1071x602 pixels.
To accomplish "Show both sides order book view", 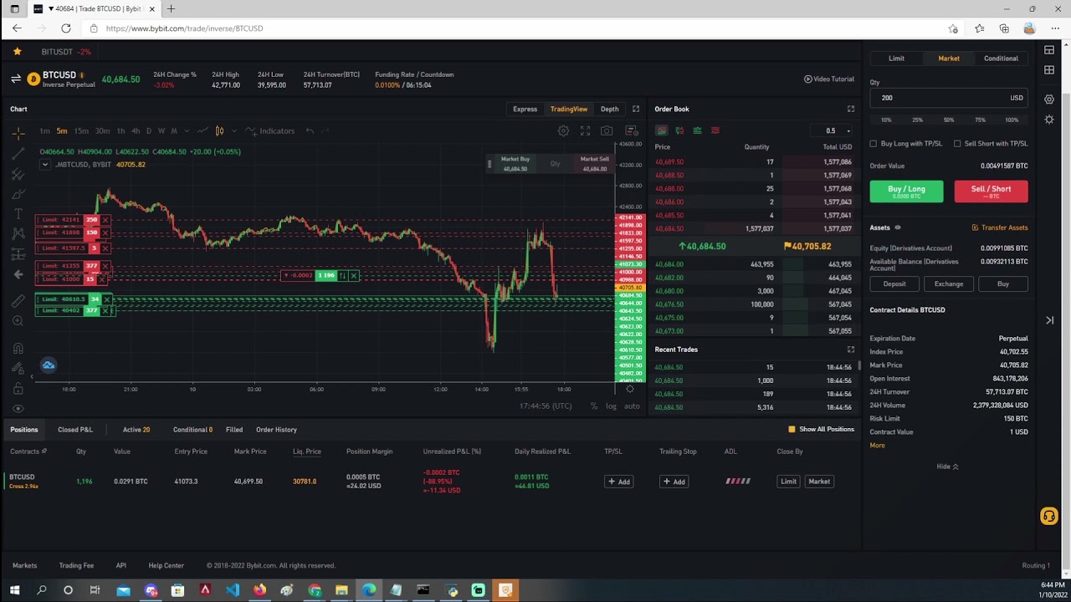I will pyautogui.click(x=662, y=130).
